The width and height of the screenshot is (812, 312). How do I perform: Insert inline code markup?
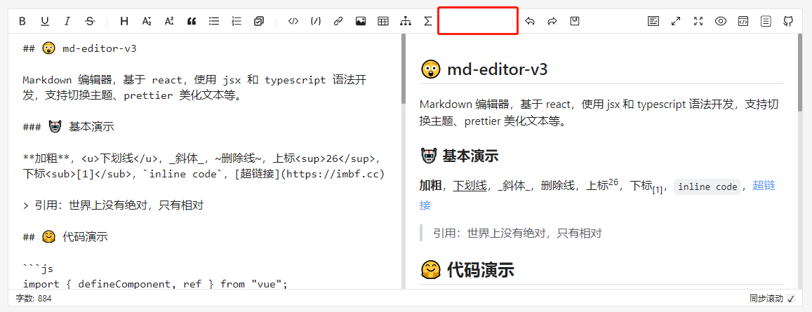[293, 21]
